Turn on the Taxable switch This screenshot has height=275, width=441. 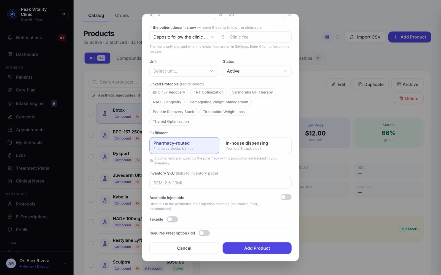point(172,219)
